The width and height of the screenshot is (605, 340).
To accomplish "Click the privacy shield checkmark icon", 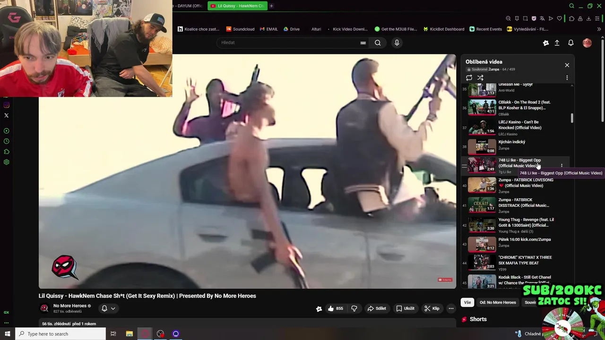I will click(534, 18).
